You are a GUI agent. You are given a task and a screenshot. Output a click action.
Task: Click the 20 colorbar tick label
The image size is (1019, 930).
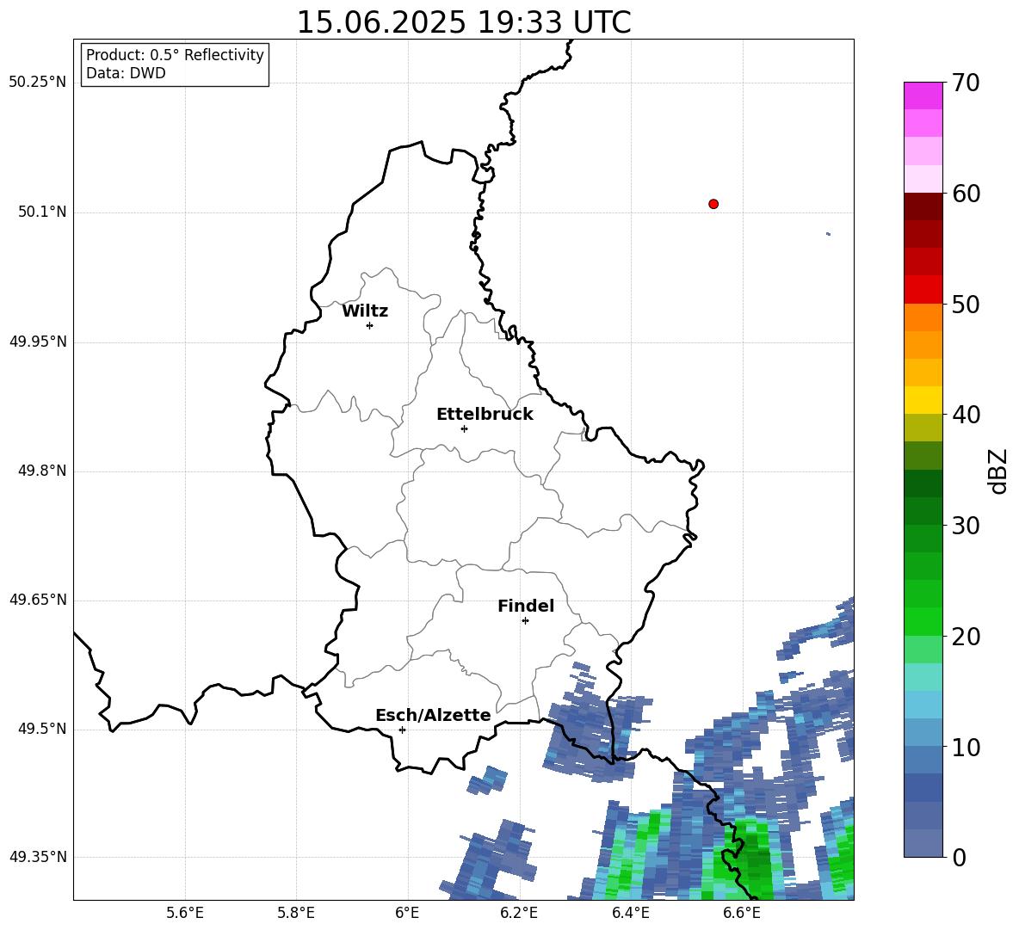(x=966, y=637)
